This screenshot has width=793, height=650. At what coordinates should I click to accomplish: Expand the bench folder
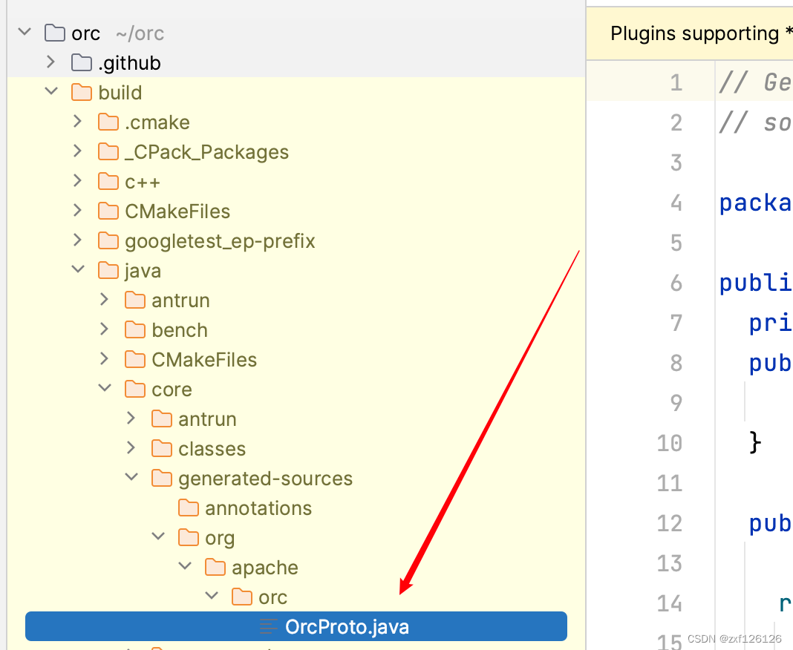[x=105, y=329]
